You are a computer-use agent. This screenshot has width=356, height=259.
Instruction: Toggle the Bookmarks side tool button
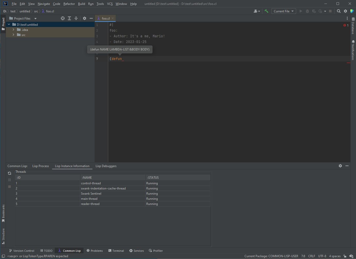3,213
